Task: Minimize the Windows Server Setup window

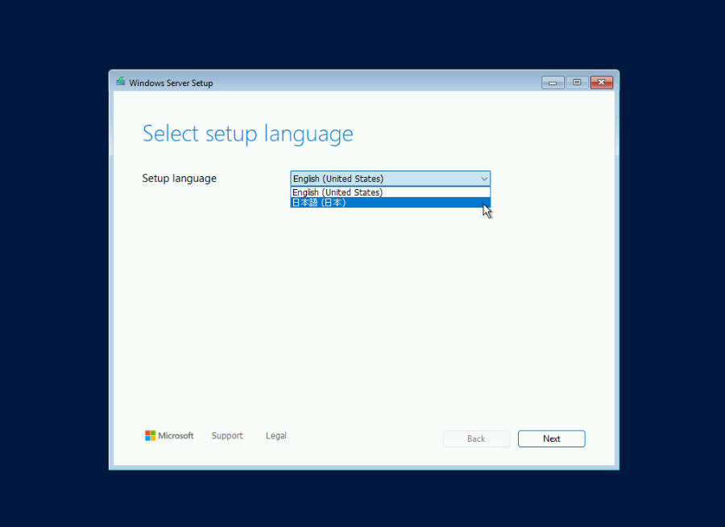Action: pos(553,83)
